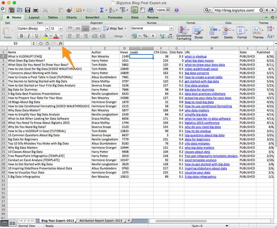Viewport: 277px width, 228px height.
Task: Switch to the Formulas ribbon tab
Action: (x=115, y=17)
